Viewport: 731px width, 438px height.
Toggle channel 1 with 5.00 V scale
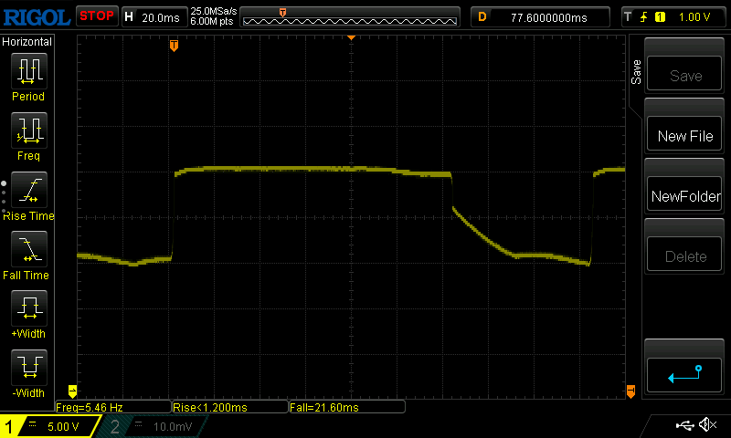coord(51,426)
